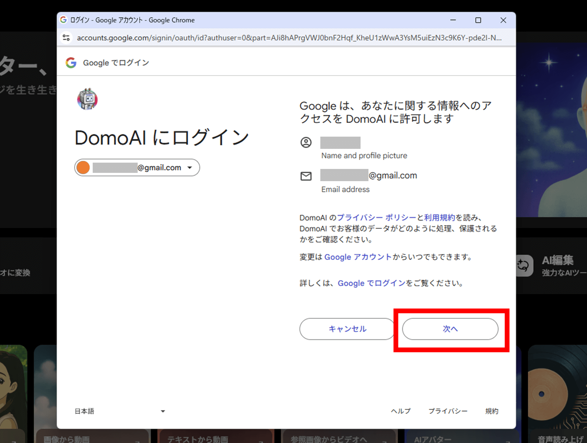
Task: Click the 'Name and profile picture' text
Action: coord(364,156)
